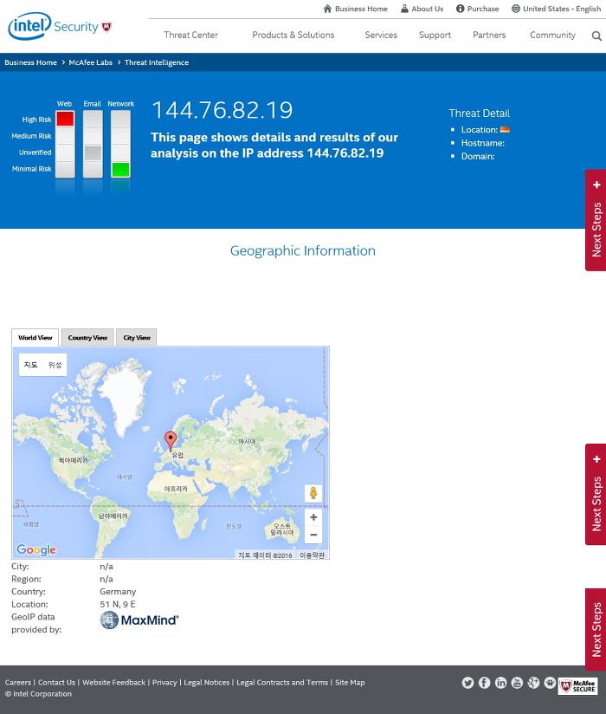Switch to City View tab
This screenshot has width=606, height=714.
(137, 337)
